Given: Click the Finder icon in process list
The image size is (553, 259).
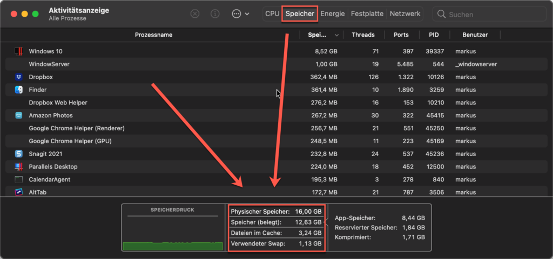Looking at the screenshot, I should click(x=19, y=89).
